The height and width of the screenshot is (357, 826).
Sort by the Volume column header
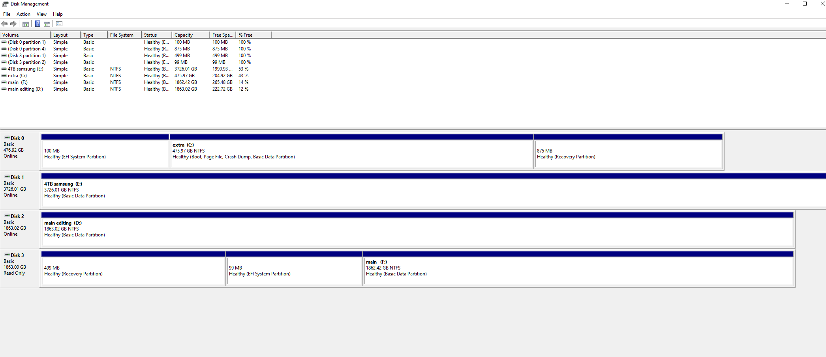25,35
